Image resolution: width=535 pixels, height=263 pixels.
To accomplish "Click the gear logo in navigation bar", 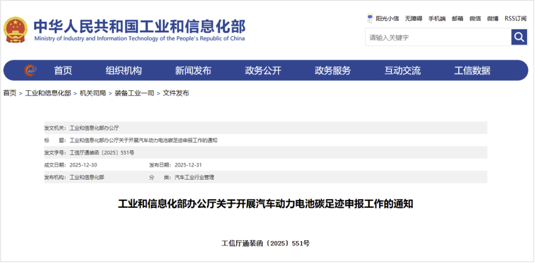I will coord(31,70).
